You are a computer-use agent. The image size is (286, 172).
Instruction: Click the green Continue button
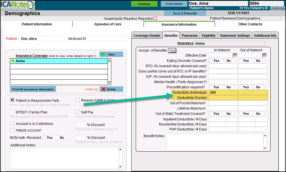point(144,4)
